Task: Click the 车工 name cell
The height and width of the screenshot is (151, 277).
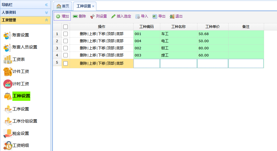Action: pyautogui.click(x=179, y=34)
